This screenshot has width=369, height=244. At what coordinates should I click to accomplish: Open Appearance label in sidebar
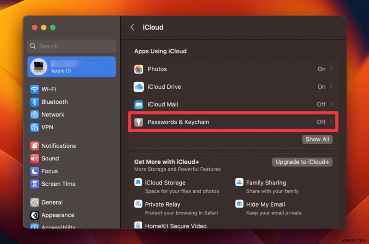point(58,215)
